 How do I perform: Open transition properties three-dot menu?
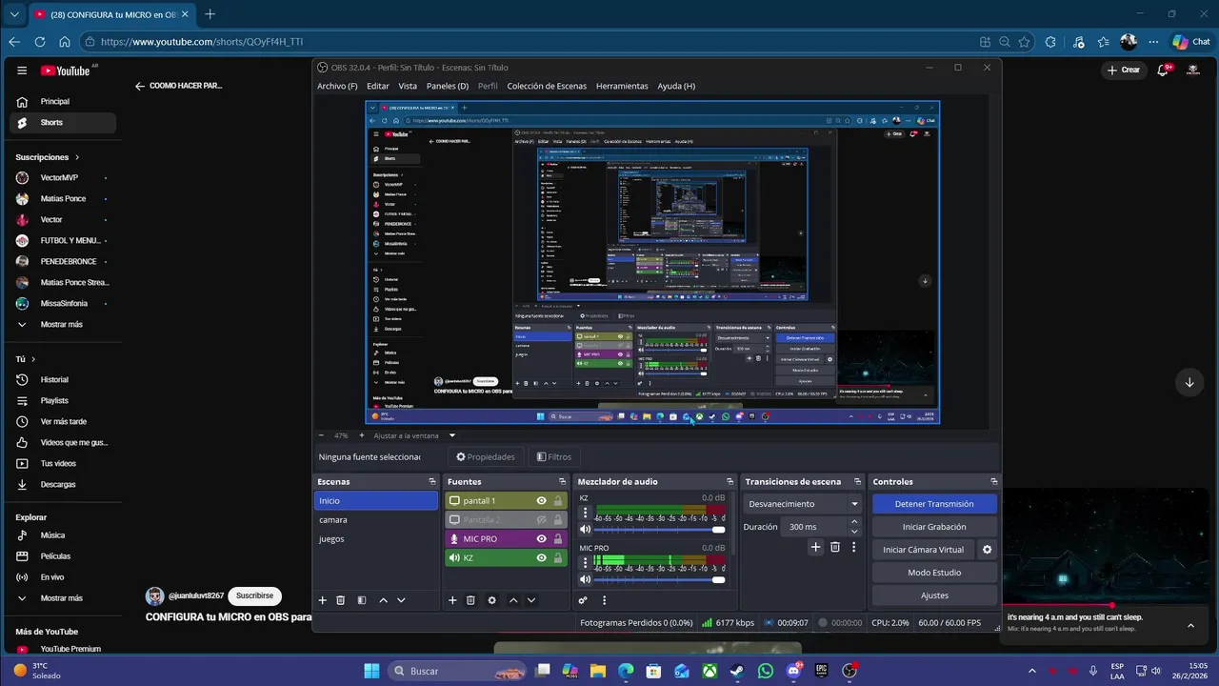tap(854, 547)
